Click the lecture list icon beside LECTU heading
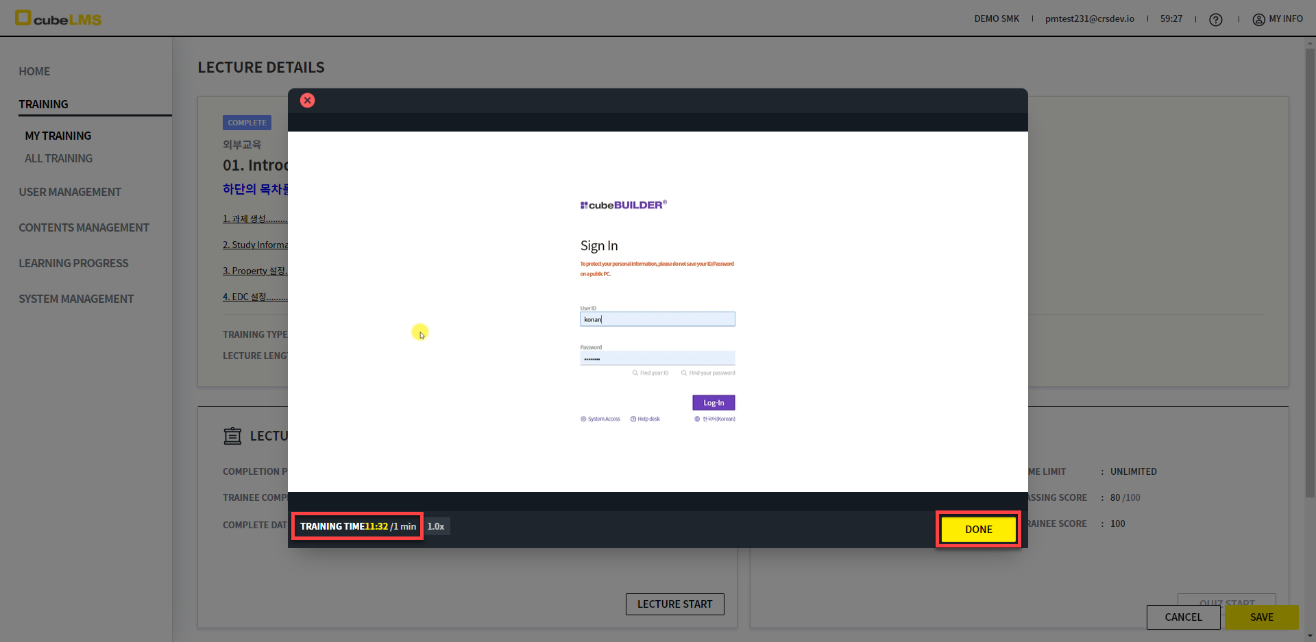1316x642 pixels. click(x=232, y=436)
